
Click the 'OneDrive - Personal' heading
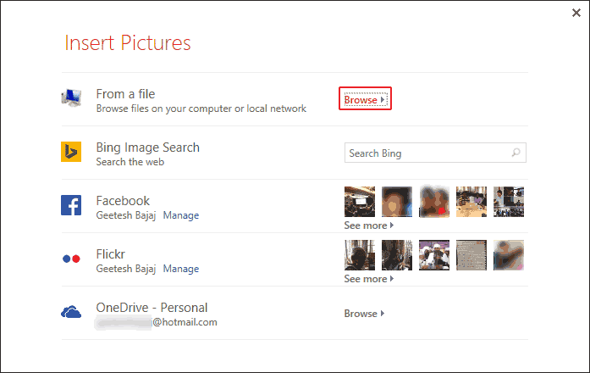pyautogui.click(x=152, y=308)
